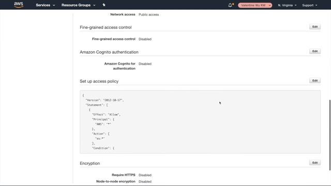Open the Resource Groups dropdown
The height and width of the screenshot is (186, 331).
click(78, 5)
